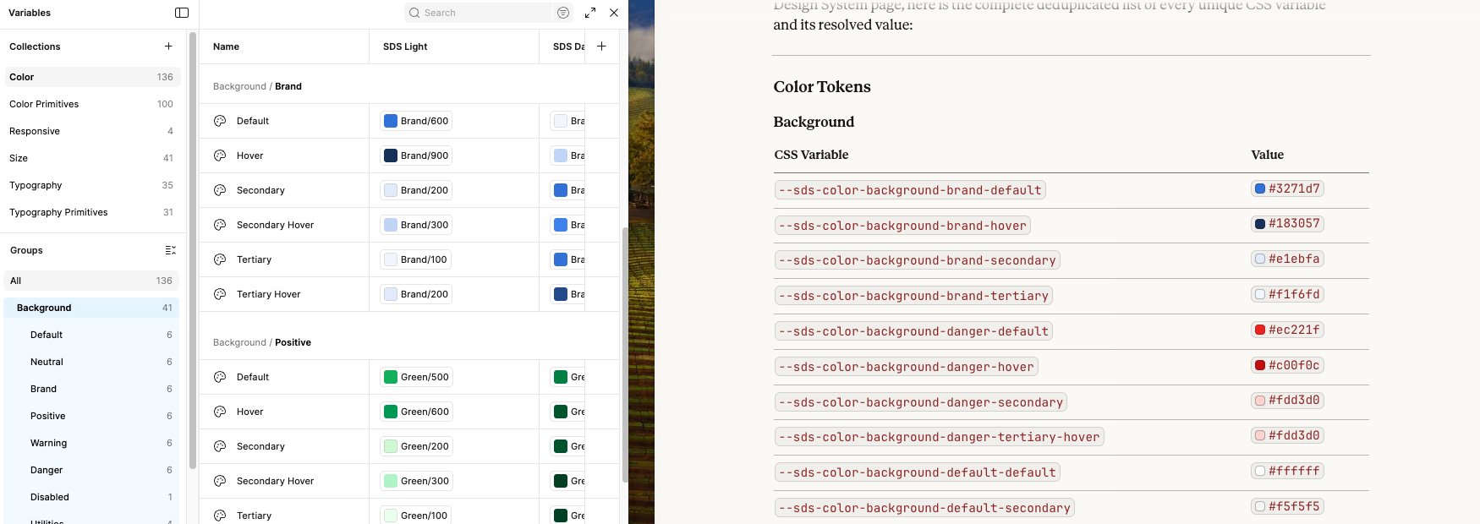Screen dimensions: 1480x524
Task: Click color icon of Brand Tertiary Hover row
Action: pyautogui.click(x=220, y=294)
